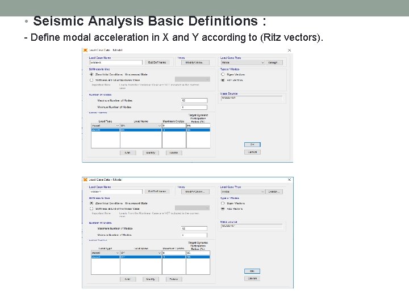Image resolution: width=409 pixels, height=306 pixels.
Task: Click Set Def Name button in Modal-X dialog
Action: (157, 62)
